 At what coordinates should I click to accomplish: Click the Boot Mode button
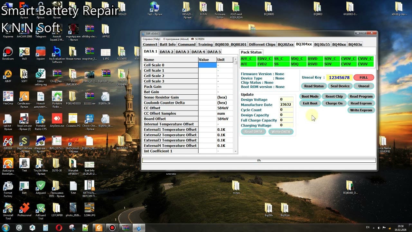pyautogui.click(x=310, y=96)
